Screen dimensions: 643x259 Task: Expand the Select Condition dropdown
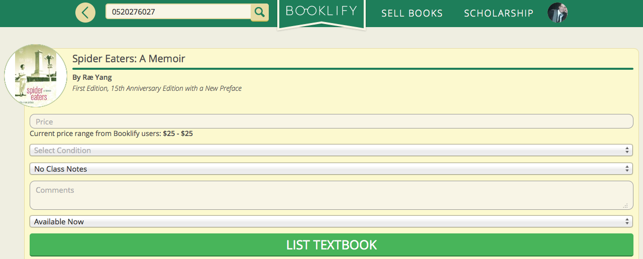pos(331,151)
